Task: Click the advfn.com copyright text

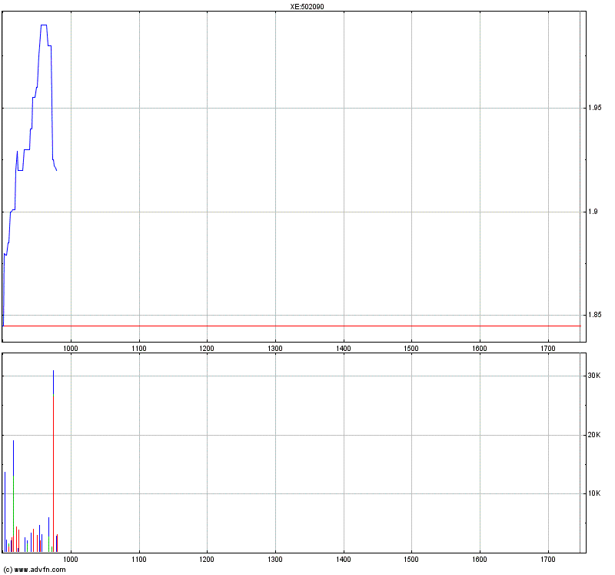Action: pos(35,570)
